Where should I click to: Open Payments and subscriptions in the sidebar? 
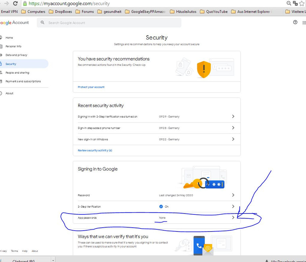23,81
